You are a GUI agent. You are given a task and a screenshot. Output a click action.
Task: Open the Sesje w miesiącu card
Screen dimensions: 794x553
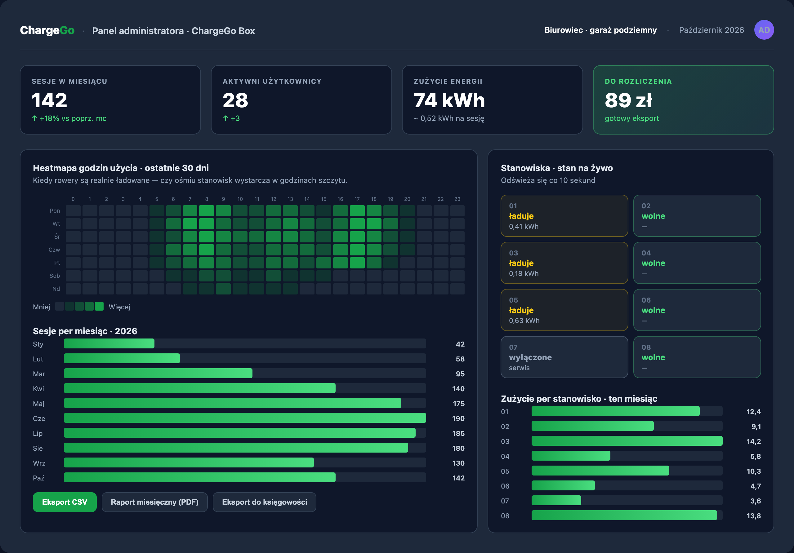pyautogui.click(x=110, y=100)
